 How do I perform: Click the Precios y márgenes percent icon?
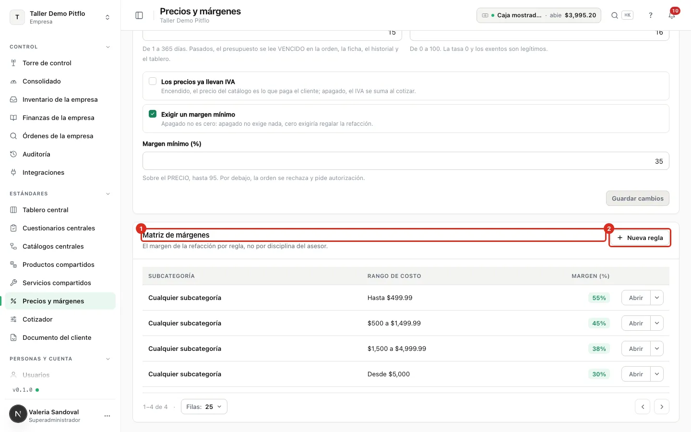(13, 301)
